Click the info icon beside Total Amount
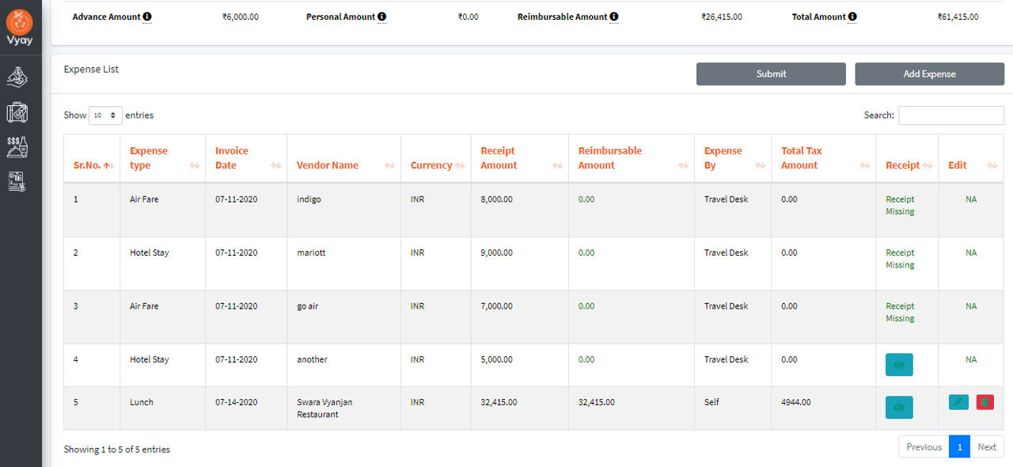This screenshot has height=467, width=1013. [852, 17]
